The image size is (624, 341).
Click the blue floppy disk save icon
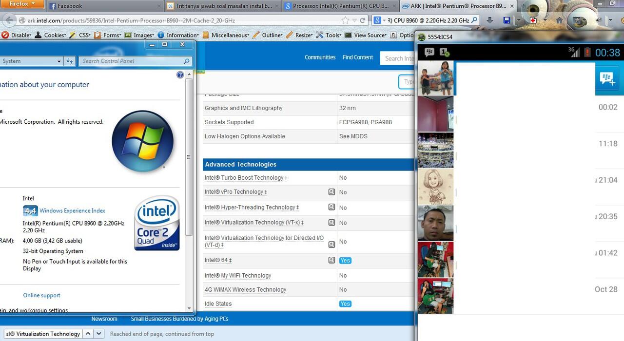click(507, 20)
